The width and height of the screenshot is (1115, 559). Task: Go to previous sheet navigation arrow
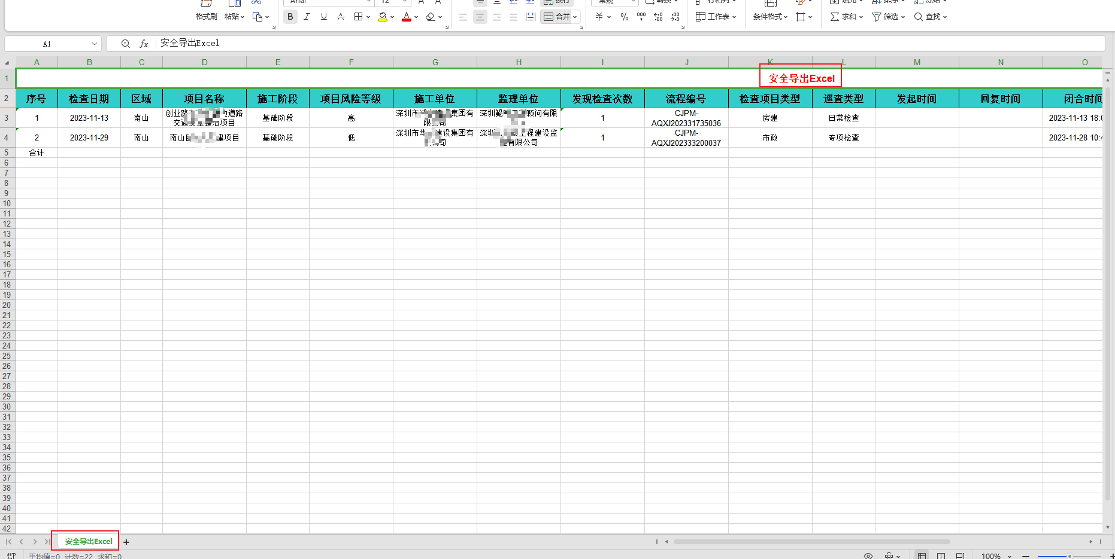[x=22, y=542]
